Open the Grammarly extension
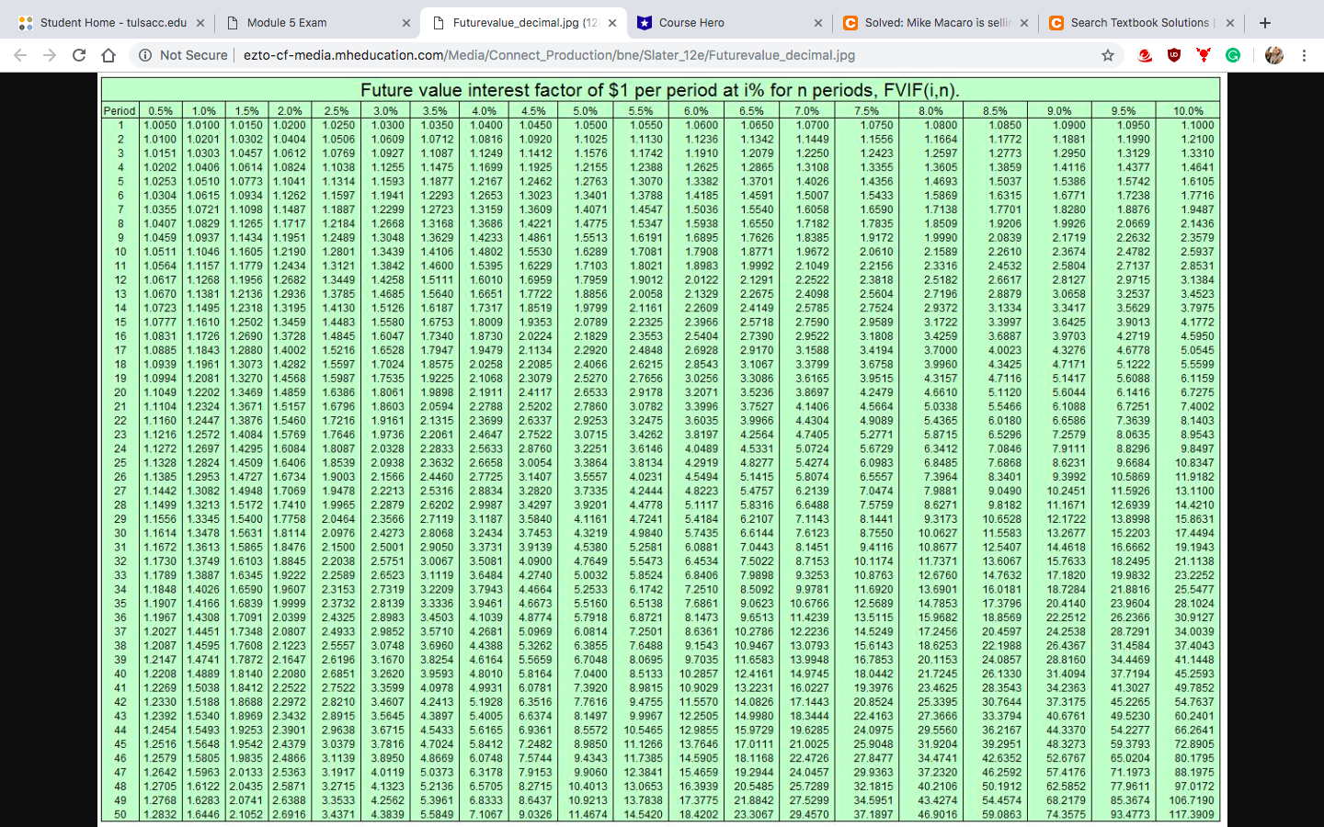 point(1233,55)
